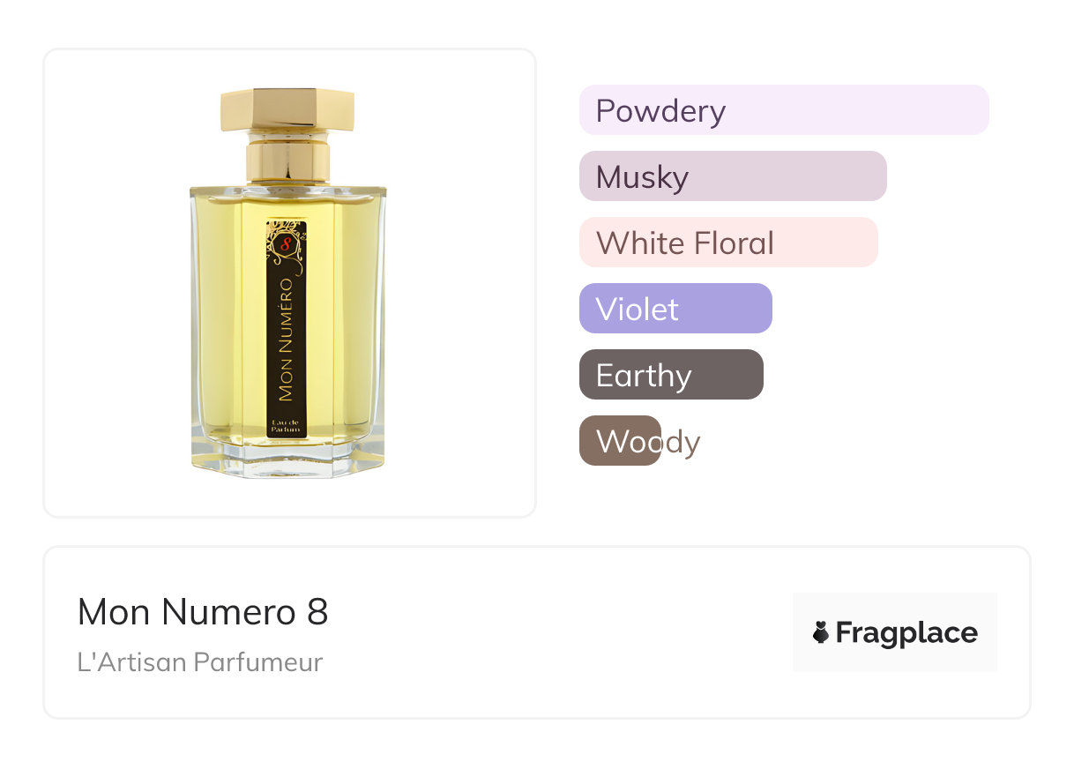Select the product info card at bottom
Screen dimensions: 1074x762
click(x=537, y=632)
